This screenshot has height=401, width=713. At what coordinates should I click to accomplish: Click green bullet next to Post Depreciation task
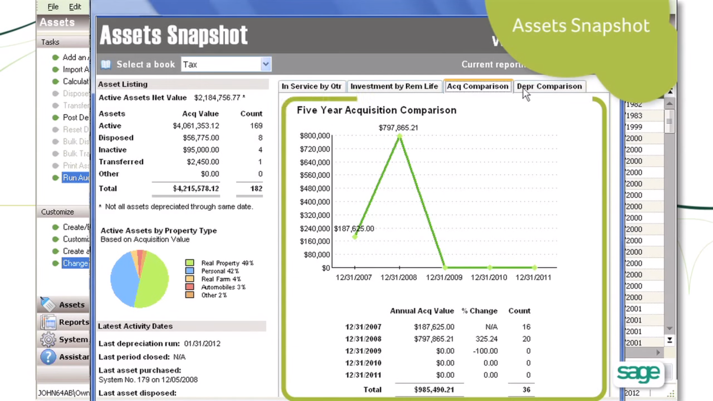click(x=56, y=118)
